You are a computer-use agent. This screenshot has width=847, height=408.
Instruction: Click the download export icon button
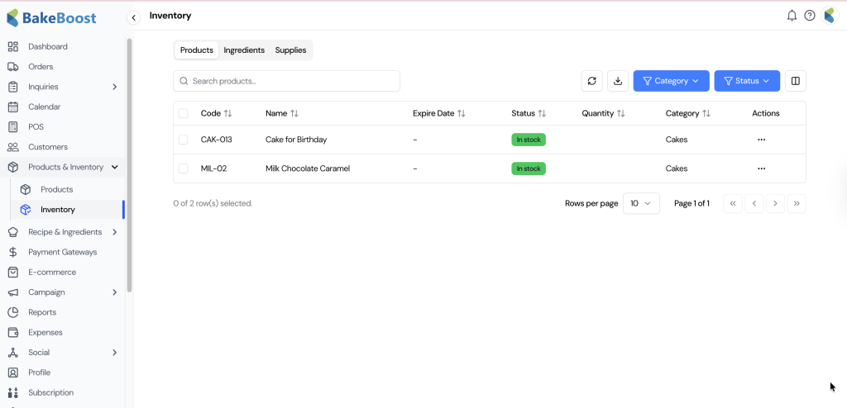click(x=617, y=81)
